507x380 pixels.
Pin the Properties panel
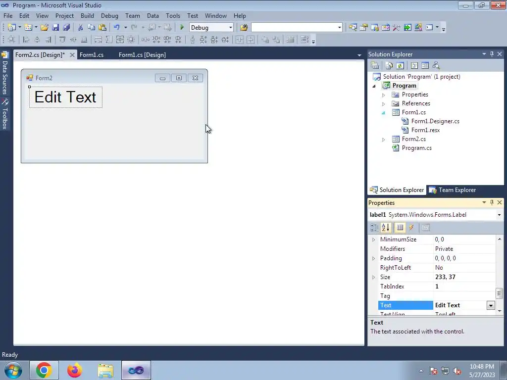(x=492, y=202)
